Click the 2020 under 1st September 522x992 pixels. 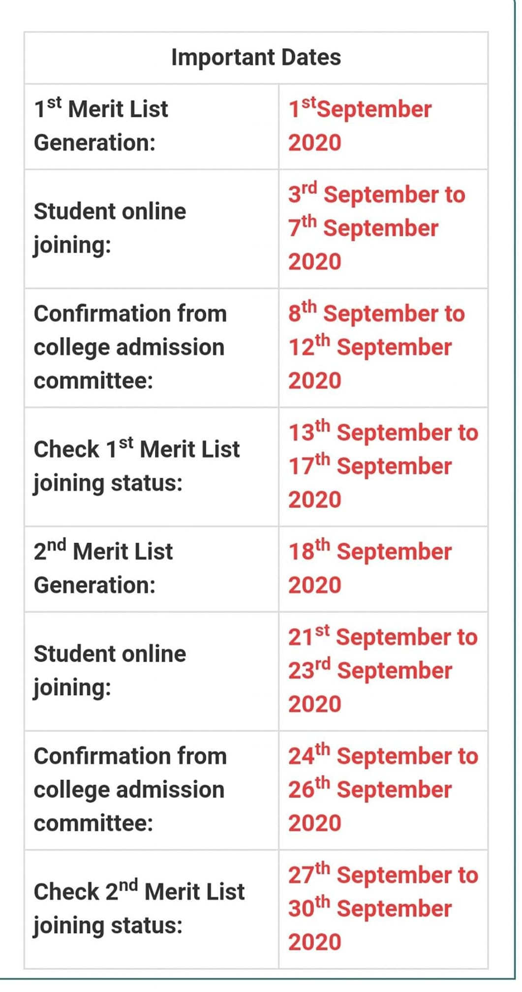click(x=315, y=143)
